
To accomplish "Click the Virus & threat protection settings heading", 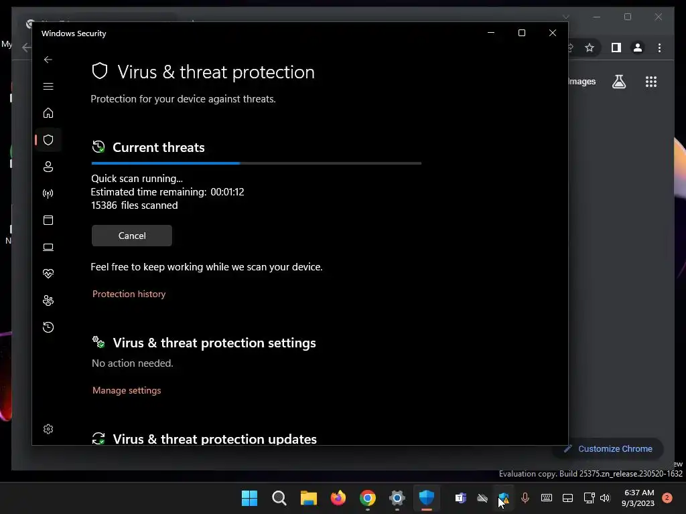I will tap(214, 343).
